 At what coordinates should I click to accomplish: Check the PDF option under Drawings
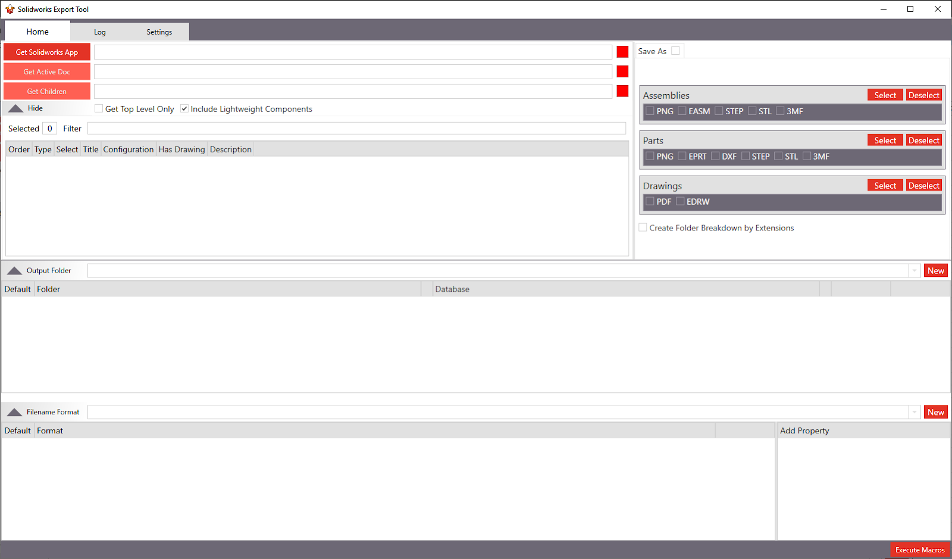(x=650, y=202)
